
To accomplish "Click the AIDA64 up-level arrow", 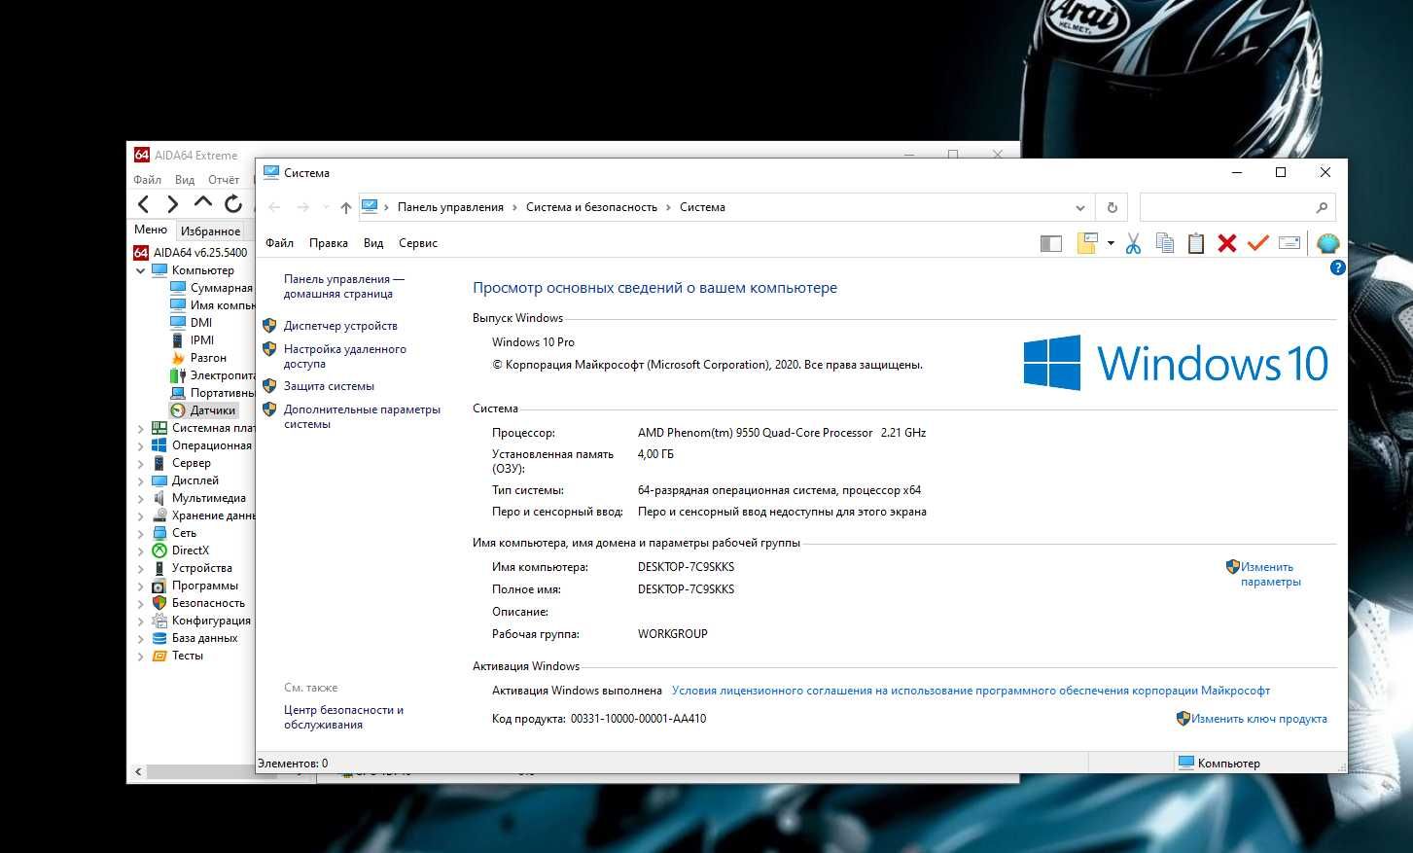I will click(x=202, y=202).
